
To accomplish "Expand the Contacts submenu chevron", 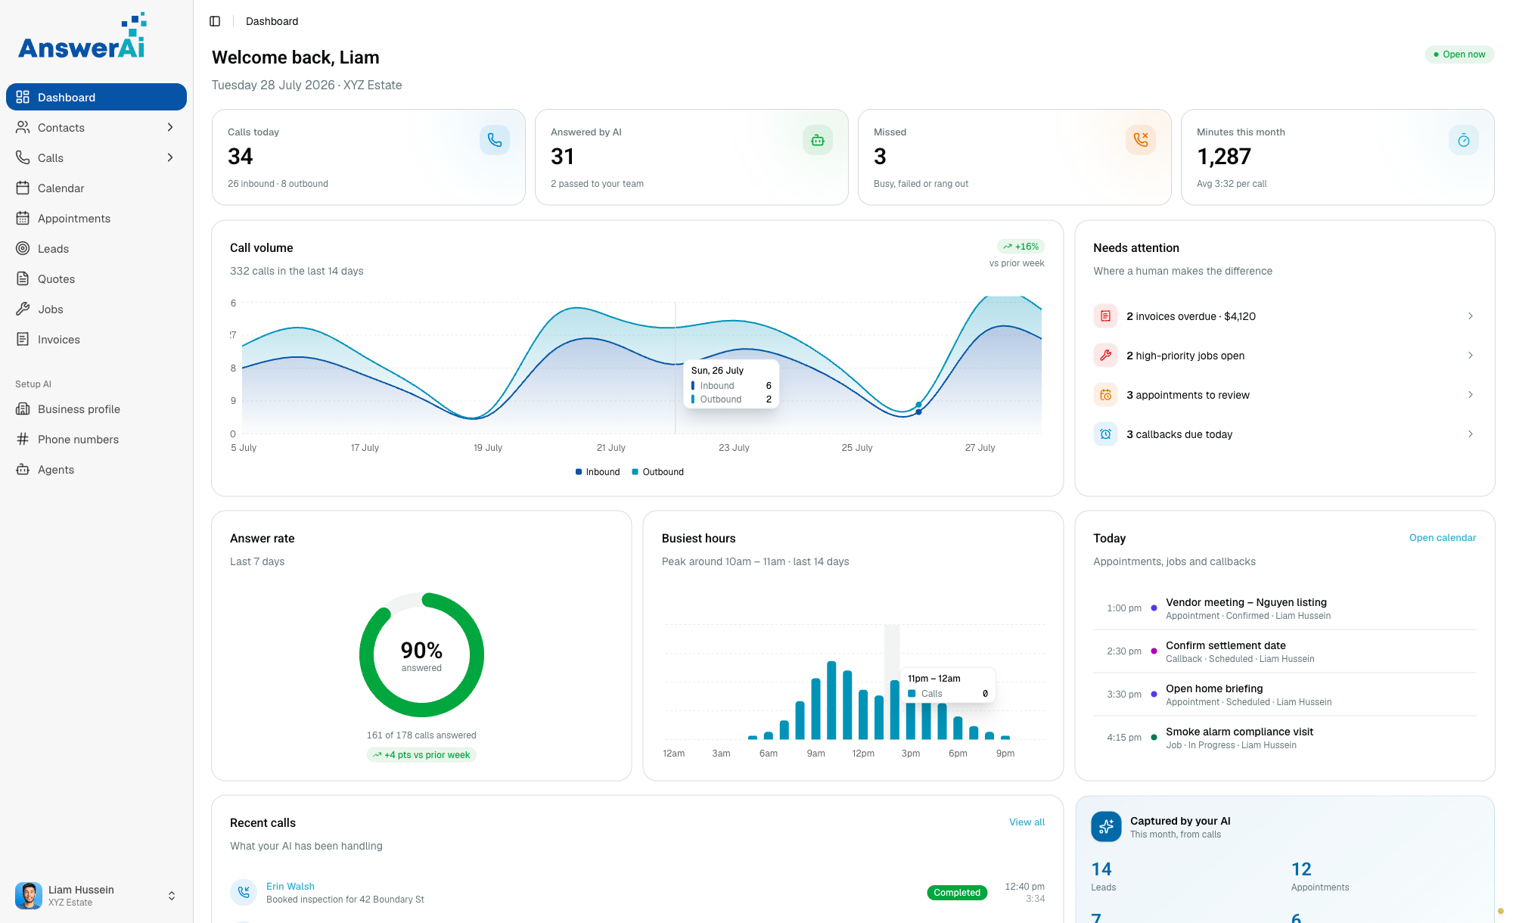I will (x=170, y=127).
